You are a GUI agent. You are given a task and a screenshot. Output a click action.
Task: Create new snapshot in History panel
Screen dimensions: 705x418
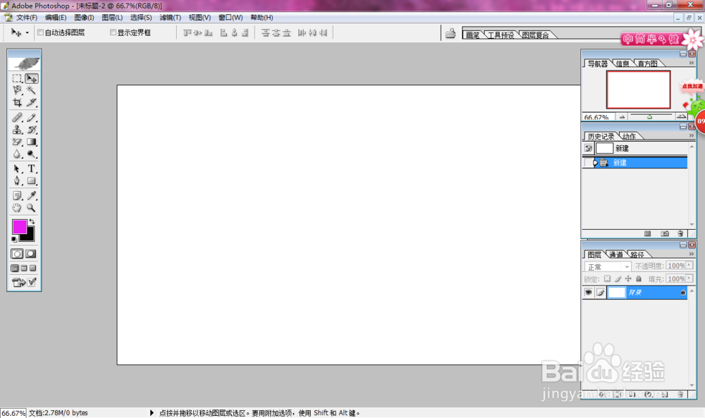coord(665,234)
